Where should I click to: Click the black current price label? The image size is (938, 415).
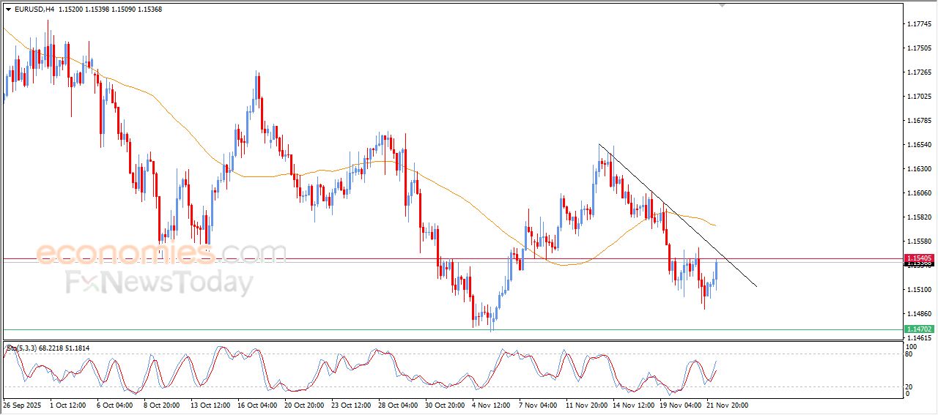[x=918, y=266]
